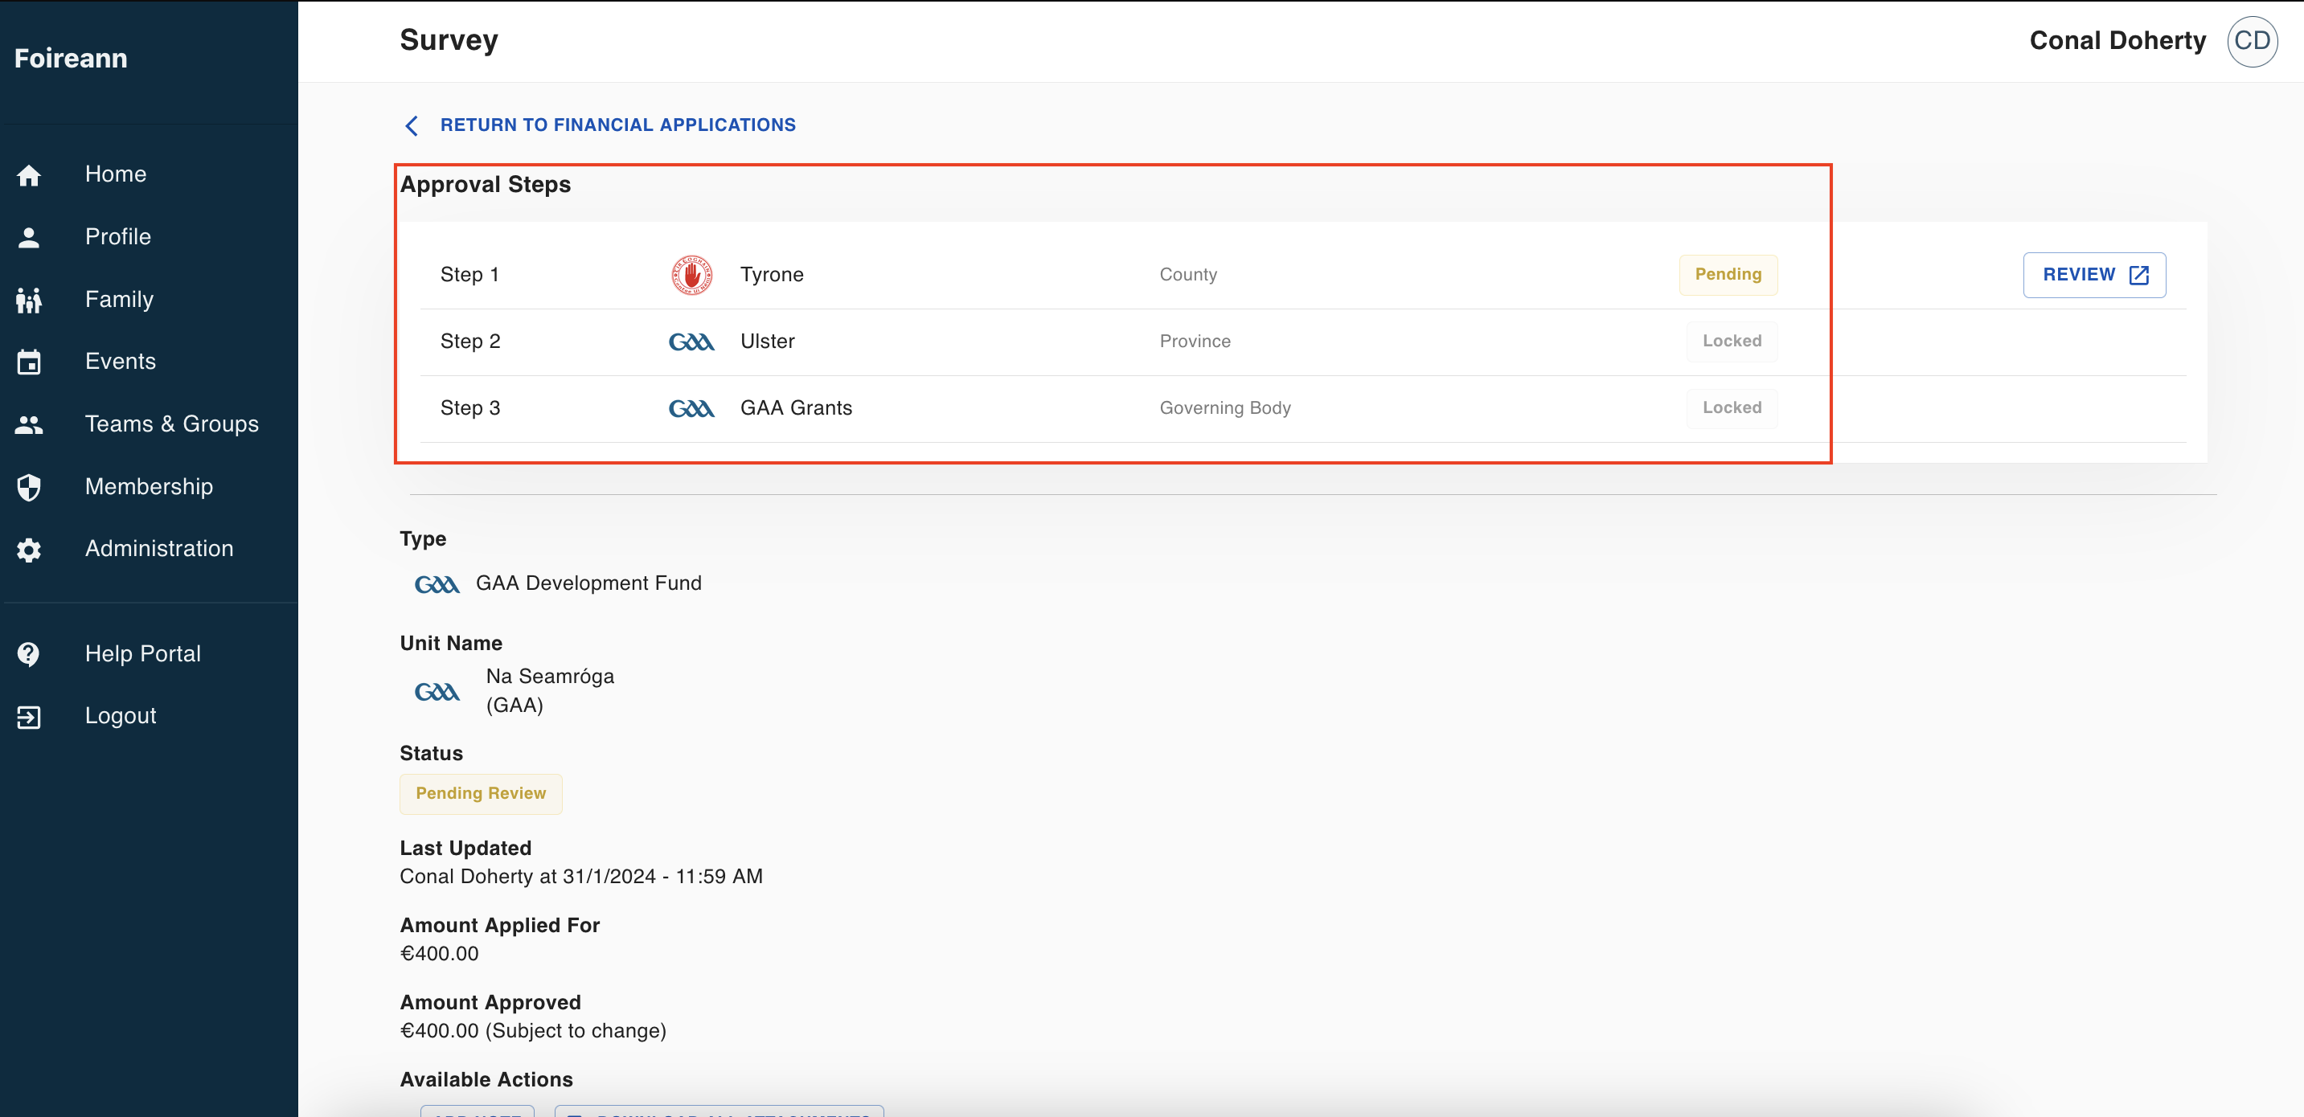
Task: Click the Conal Doherty user name
Action: click(x=2117, y=41)
